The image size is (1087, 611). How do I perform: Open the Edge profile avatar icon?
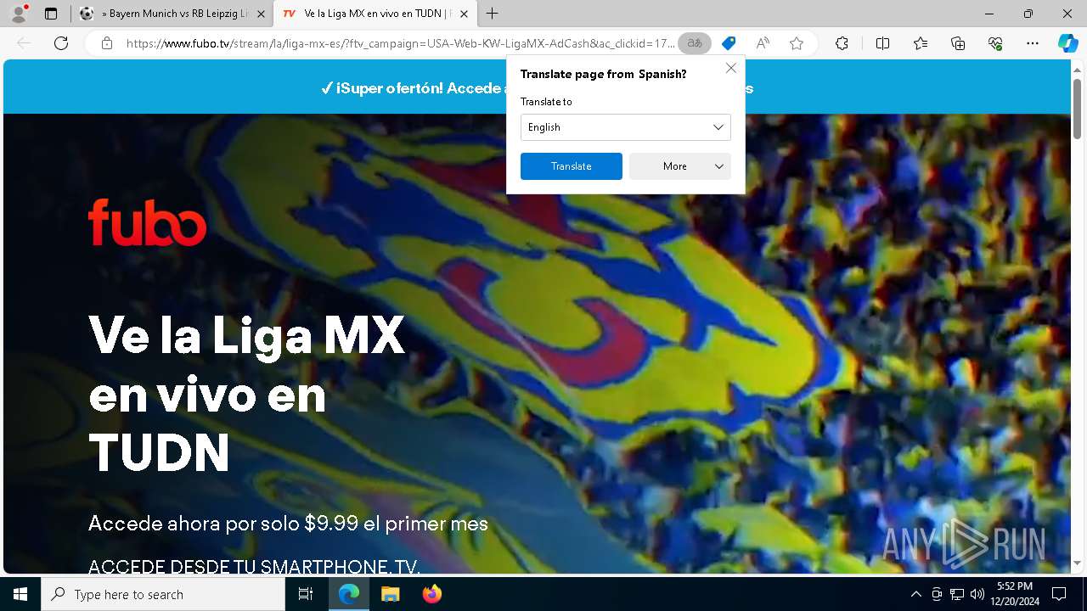tap(19, 14)
